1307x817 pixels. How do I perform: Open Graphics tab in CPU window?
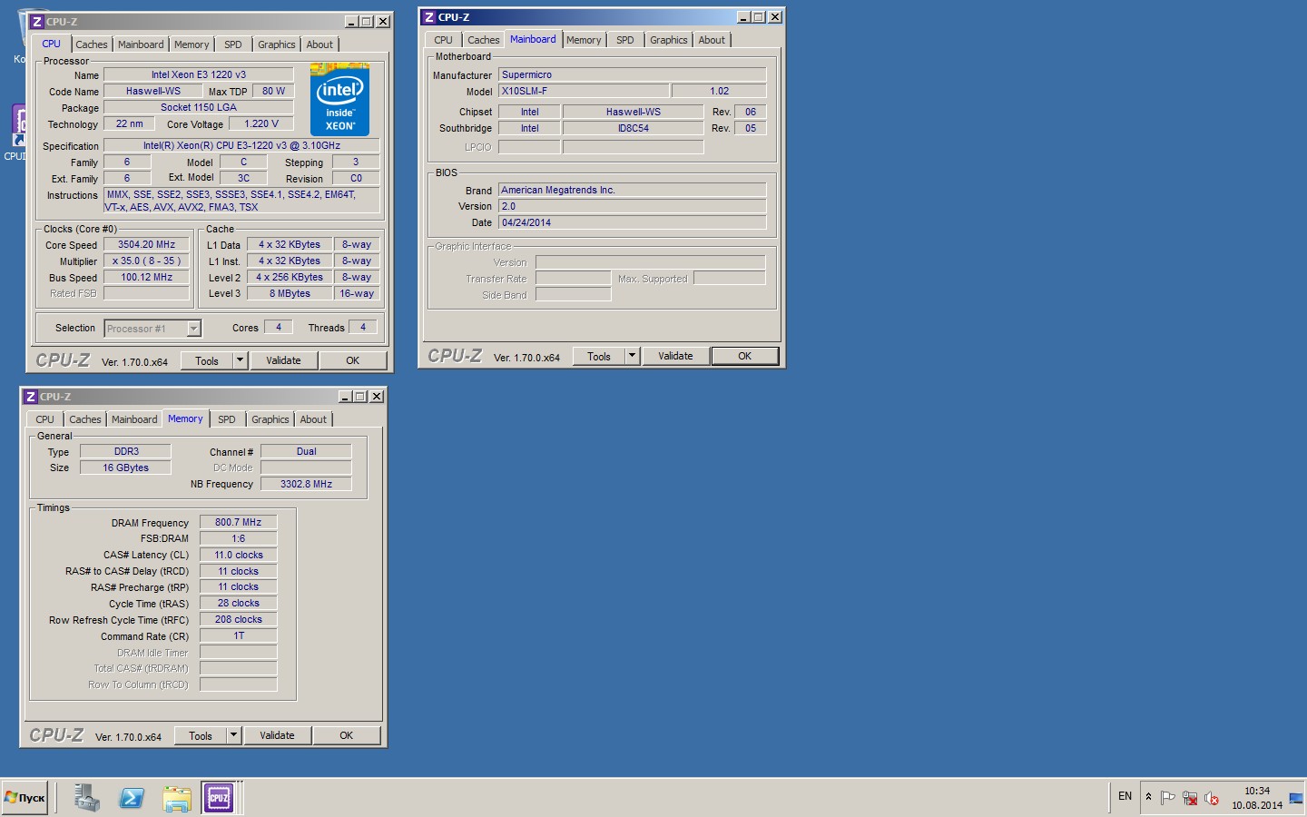pos(277,44)
